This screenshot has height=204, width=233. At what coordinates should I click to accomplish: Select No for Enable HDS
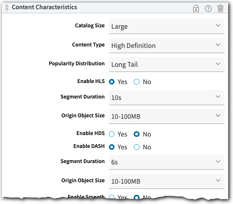click(137, 134)
